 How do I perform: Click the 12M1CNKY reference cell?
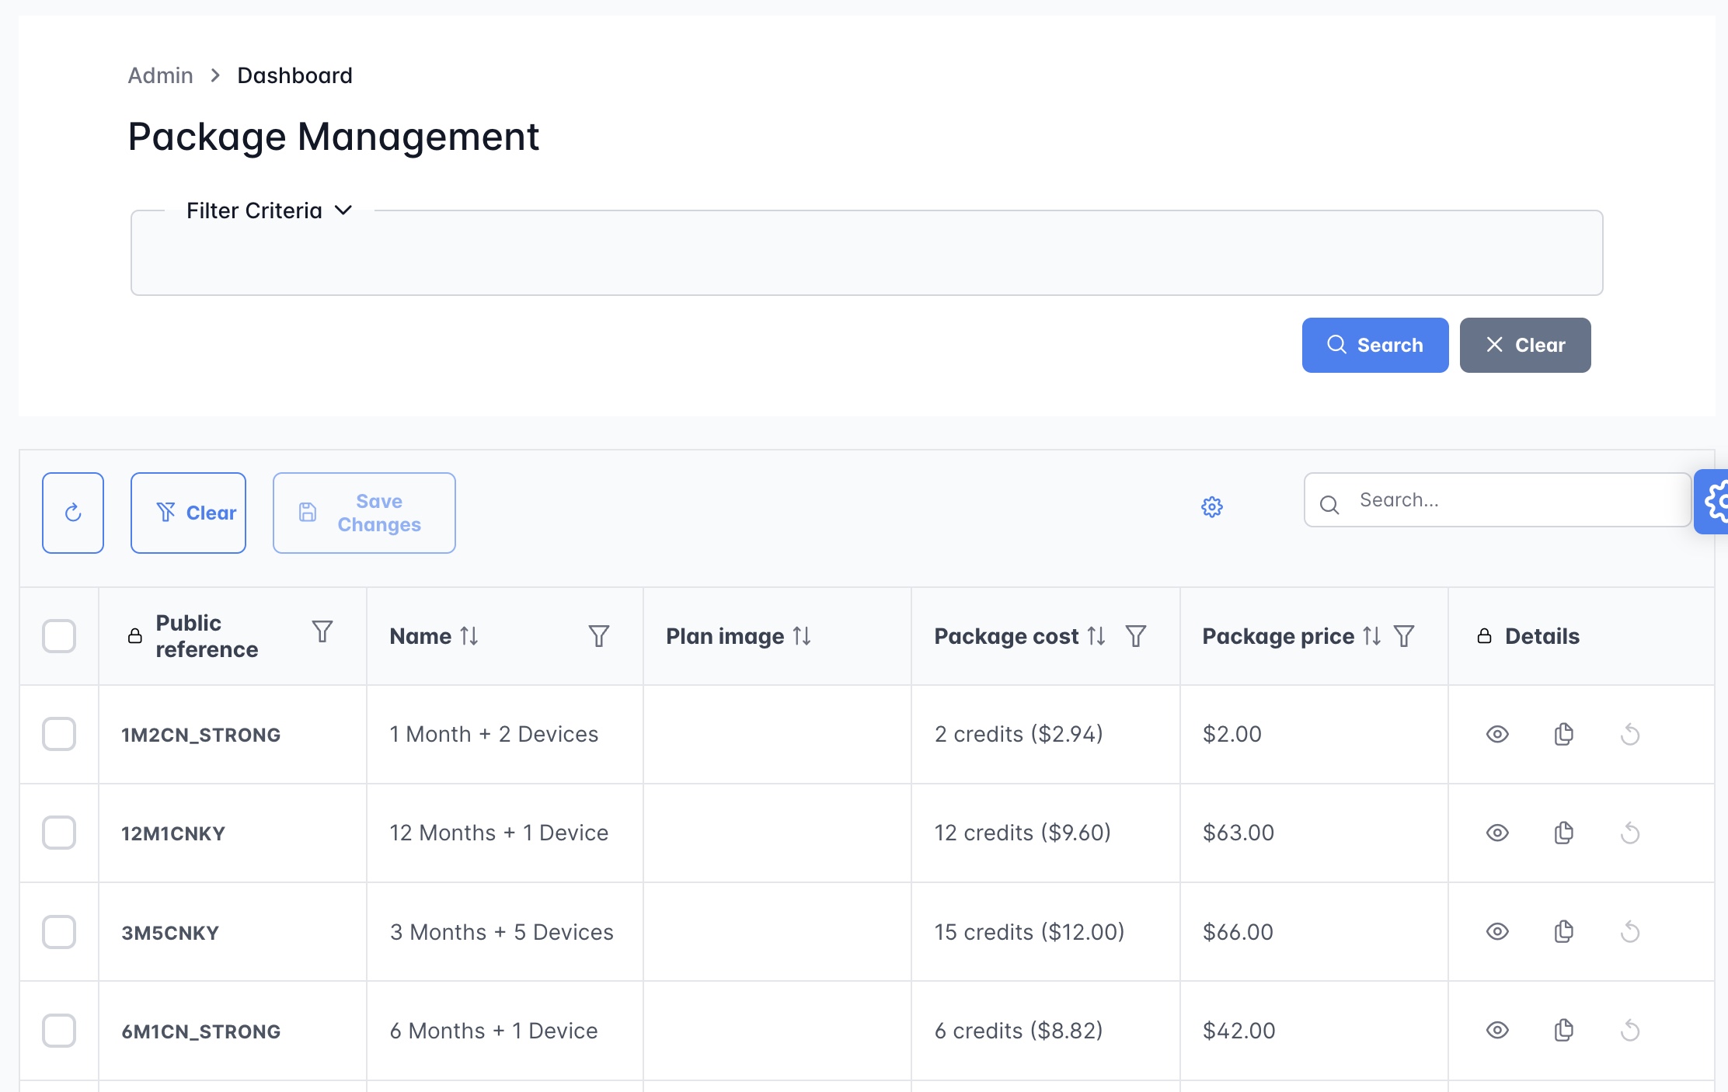(x=232, y=833)
